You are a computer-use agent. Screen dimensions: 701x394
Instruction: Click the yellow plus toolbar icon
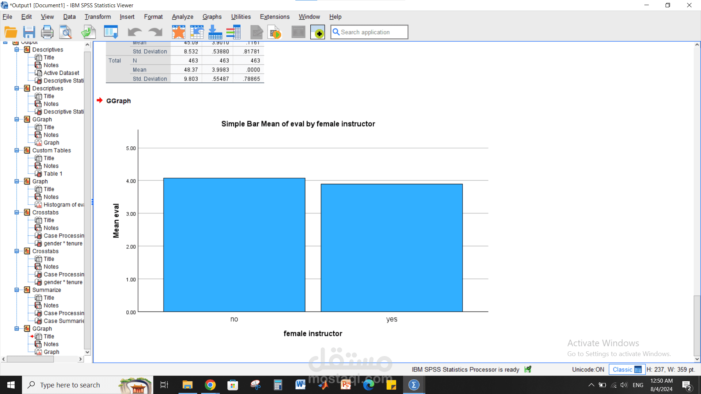[318, 32]
